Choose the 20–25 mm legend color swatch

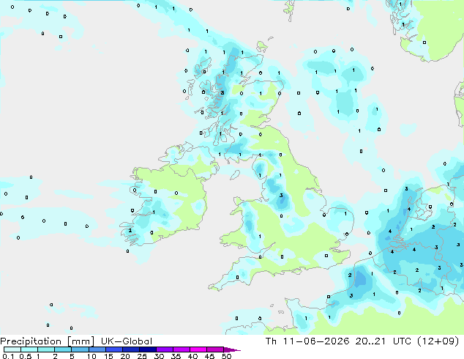pyautogui.click(x=131, y=349)
